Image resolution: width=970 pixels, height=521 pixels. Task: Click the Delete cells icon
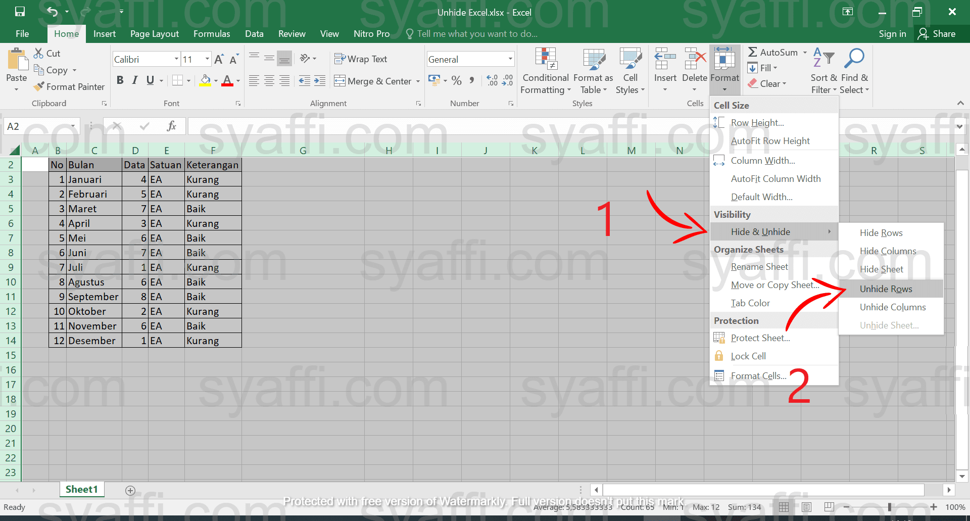695,59
